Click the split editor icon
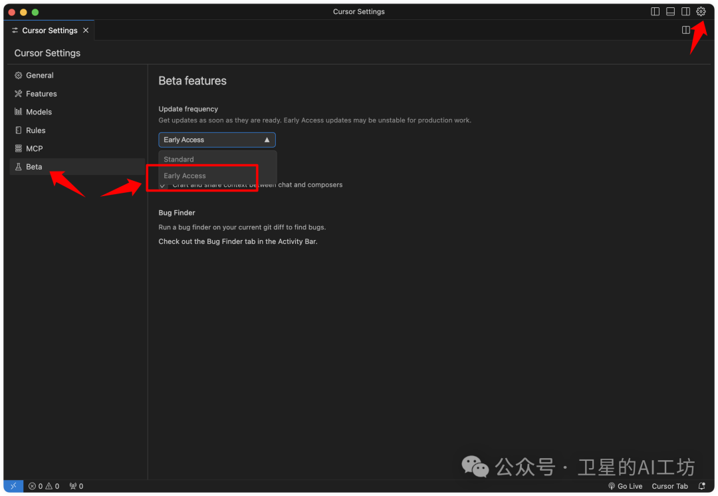The image size is (718, 496). point(686,30)
